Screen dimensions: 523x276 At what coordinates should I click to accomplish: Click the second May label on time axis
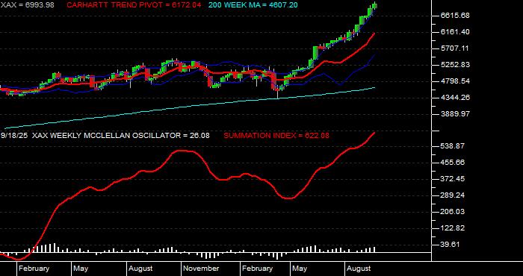pyautogui.click(x=299, y=269)
